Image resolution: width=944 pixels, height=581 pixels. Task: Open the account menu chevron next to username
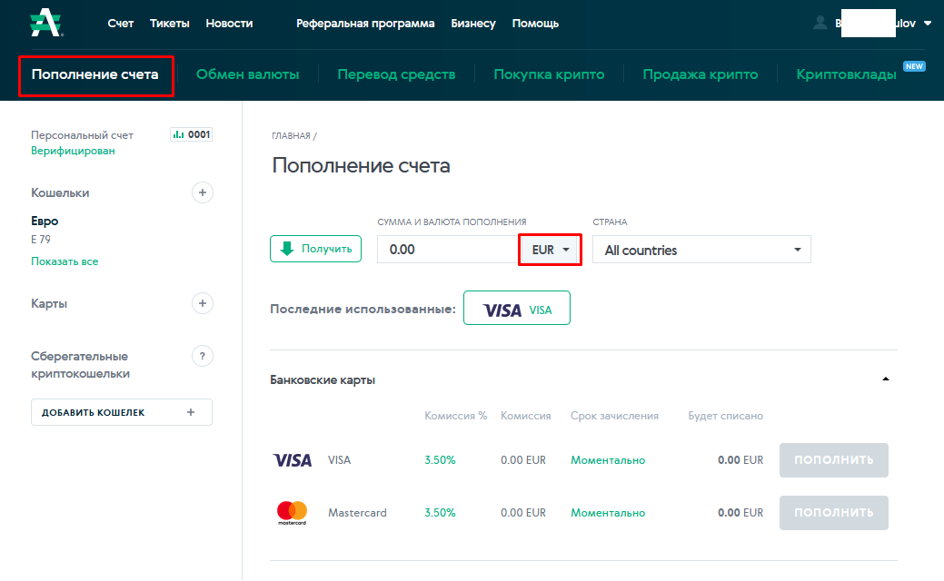(928, 24)
